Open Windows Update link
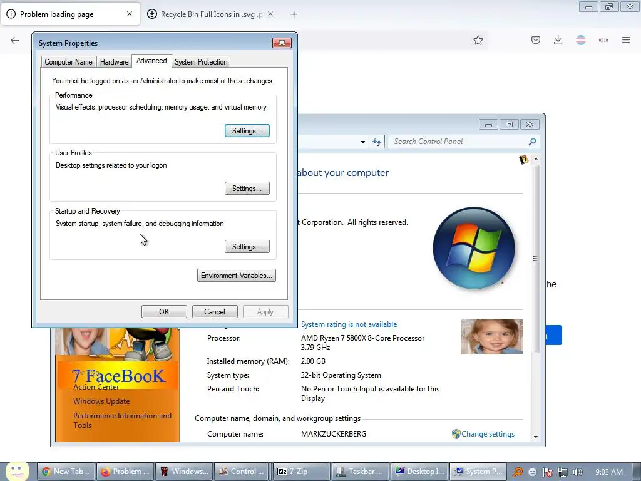 coord(101,401)
